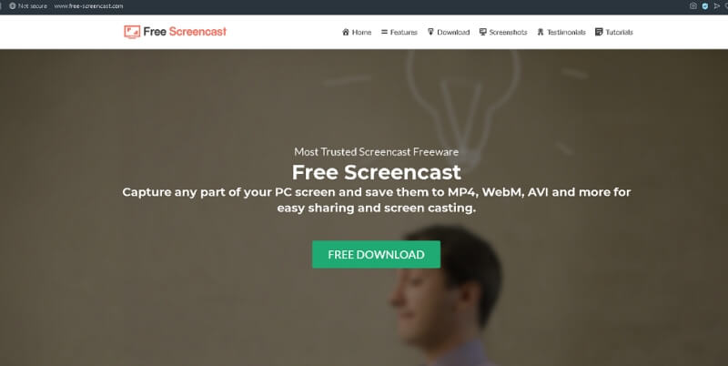Click the Tutorials book icon
728x366 pixels.
(x=599, y=32)
